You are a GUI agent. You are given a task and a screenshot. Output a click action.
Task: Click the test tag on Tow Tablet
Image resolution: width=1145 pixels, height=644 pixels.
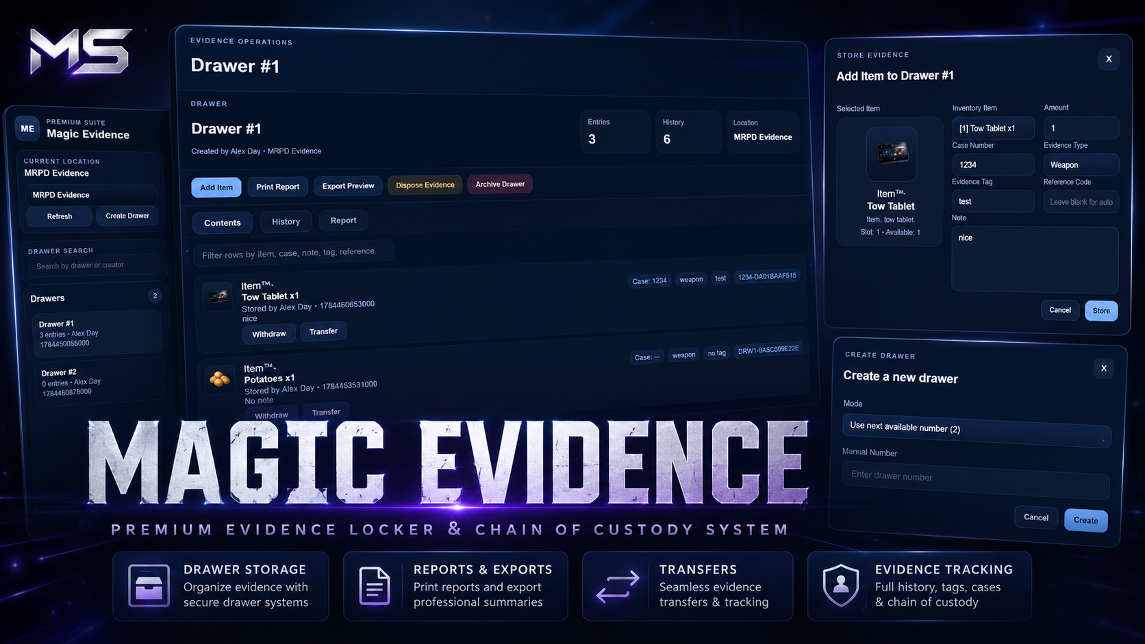tap(720, 279)
